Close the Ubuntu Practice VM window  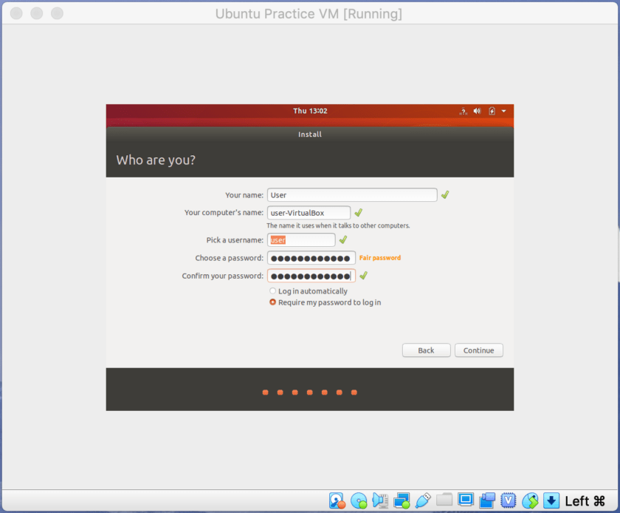pyautogui.click(x=16, y=13)
